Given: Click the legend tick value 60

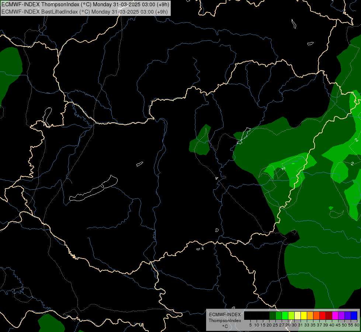Looking at the screenshot, I should point(357,325).
